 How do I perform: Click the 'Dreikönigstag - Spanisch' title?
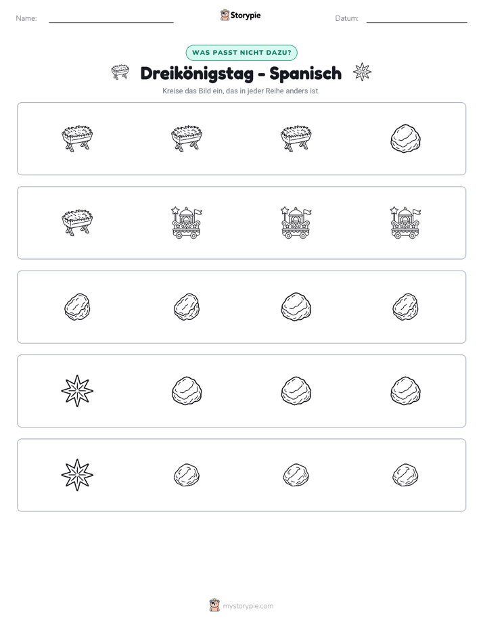click(x=241, y=73)
